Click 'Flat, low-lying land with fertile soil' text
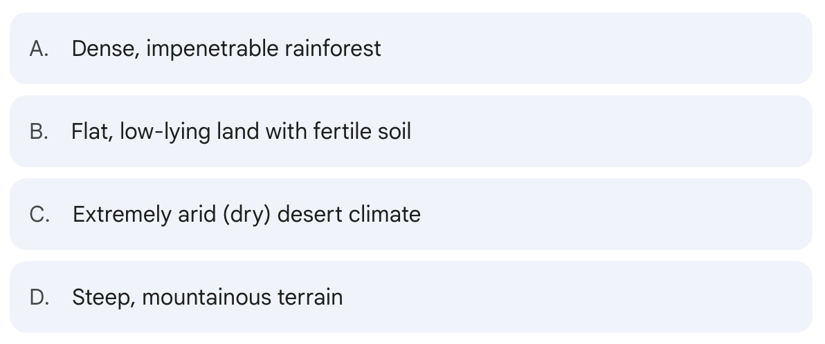This screenshot has width=825, height=344. click(241, 132)
